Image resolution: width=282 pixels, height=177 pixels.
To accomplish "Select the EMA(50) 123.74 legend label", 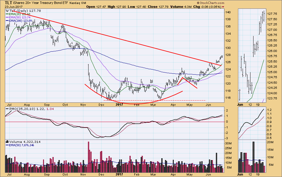I will click(19, 18).
